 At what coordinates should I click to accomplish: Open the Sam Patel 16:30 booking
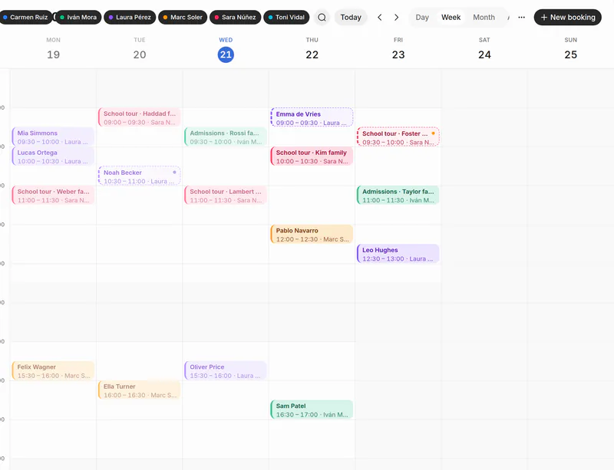[x=312, y=409]
